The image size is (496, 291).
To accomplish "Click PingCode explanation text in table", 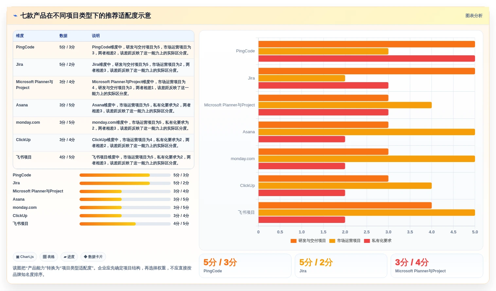I will click(141, 50).
